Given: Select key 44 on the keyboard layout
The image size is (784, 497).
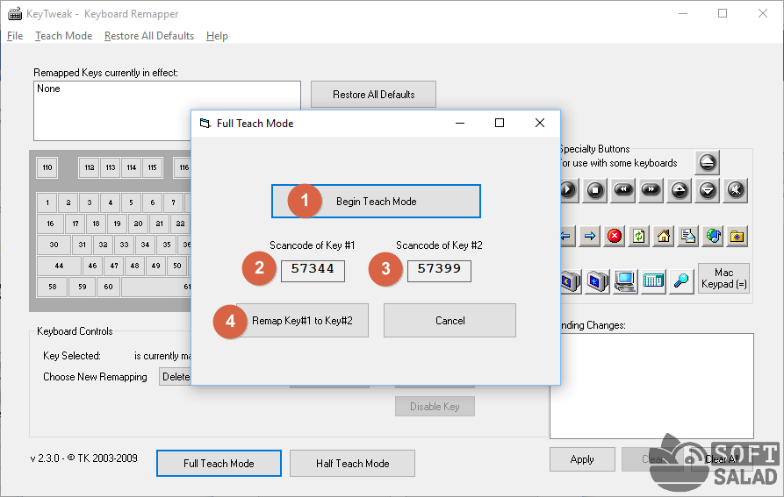Looking at the screenshot, I should 59,266.
